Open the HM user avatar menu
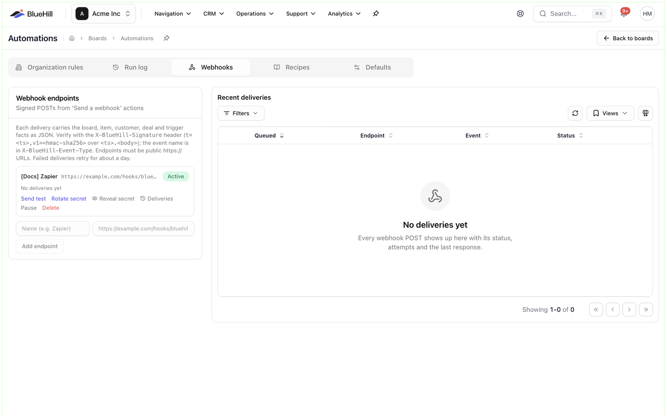Screen dimensions: 667x417 click(x=647, y=14)
